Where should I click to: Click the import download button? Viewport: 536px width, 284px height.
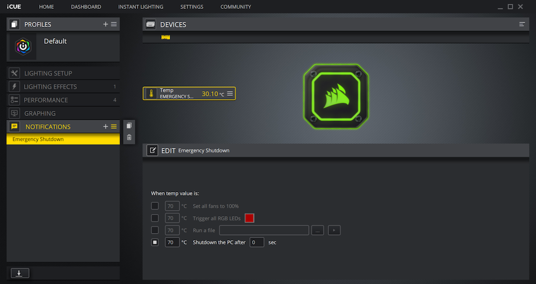[x=20, y=273]
